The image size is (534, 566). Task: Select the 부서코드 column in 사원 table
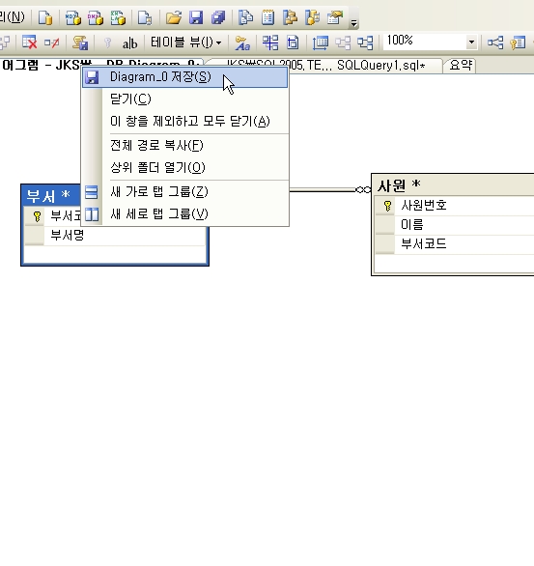455,244
